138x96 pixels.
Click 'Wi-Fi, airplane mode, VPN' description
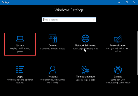[85, 49]
